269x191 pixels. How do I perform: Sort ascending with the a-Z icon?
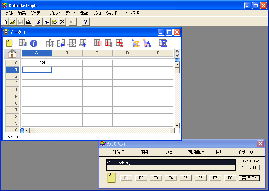[136, 43]
